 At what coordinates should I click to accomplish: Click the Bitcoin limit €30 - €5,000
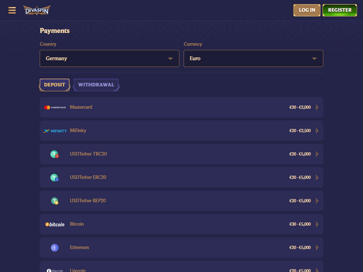[300, 224]
